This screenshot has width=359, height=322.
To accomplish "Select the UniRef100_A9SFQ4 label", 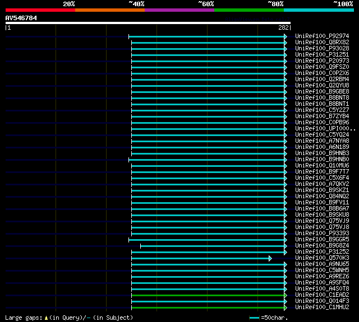I will point(322,283).
